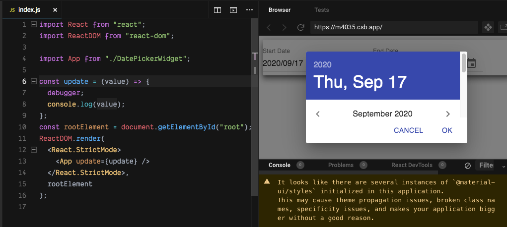Click the Start Date input field
Screen dimensions: 507x227
coord(284,63)
